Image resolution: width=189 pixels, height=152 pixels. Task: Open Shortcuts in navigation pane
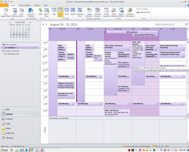click(20, 138)
